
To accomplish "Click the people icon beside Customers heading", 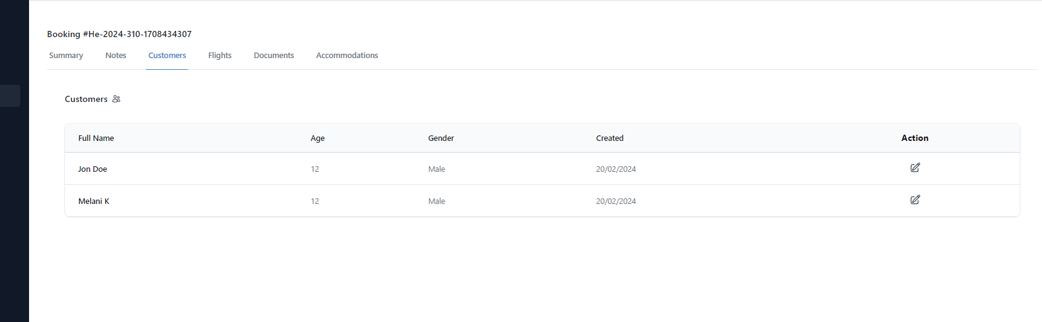I will click(116, 99).
